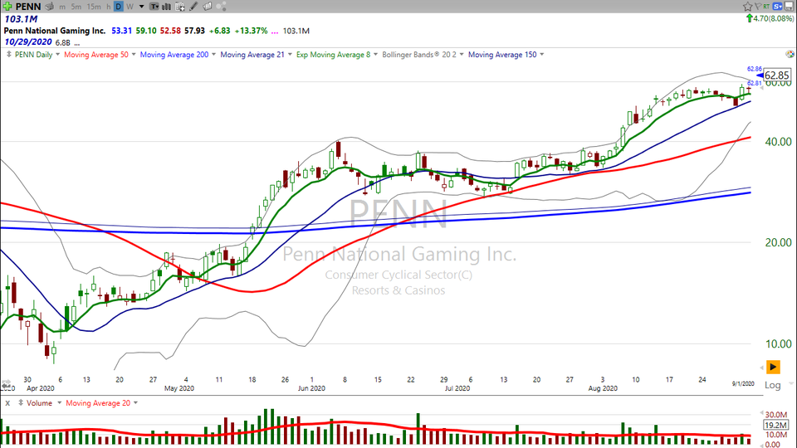The height and width of the screenshot is (448, 797).
Task: Expand the timeframe dropdown arrow after W
Action: pos(142,7)
